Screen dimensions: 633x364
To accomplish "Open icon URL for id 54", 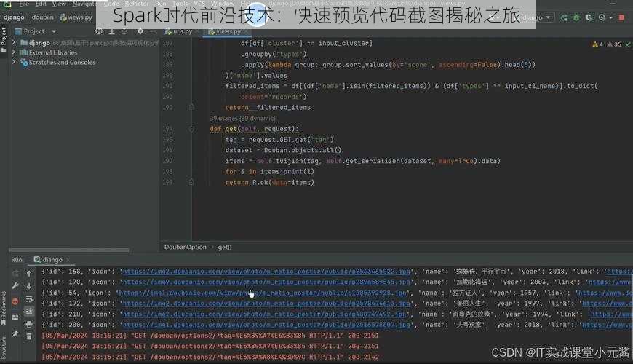I will [263, 293].
